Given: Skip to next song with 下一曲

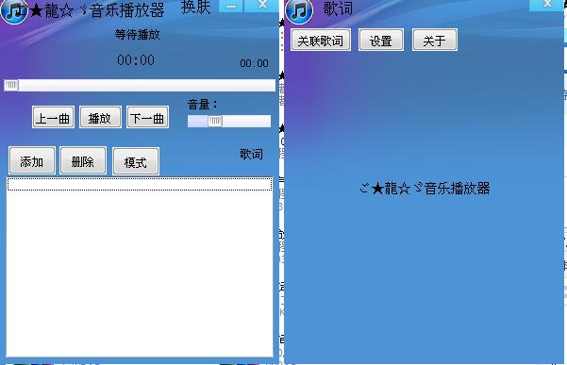Looking at the screenshot, I should (147, 118).
